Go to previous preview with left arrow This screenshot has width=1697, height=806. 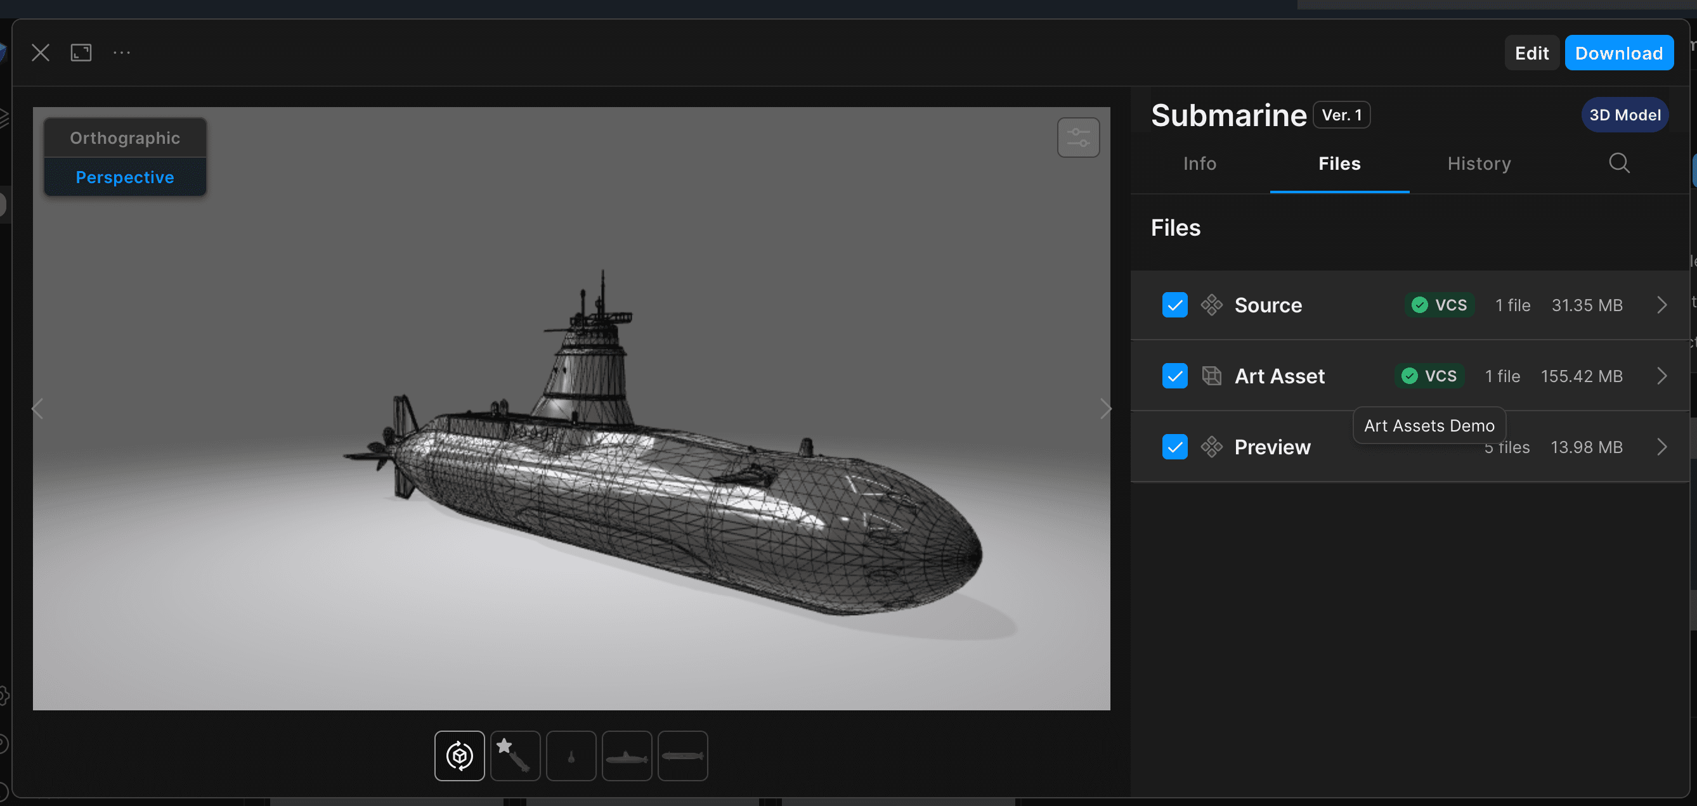tap(38, 409)
